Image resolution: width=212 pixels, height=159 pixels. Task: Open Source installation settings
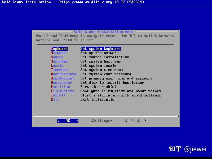tap(57, 57)
